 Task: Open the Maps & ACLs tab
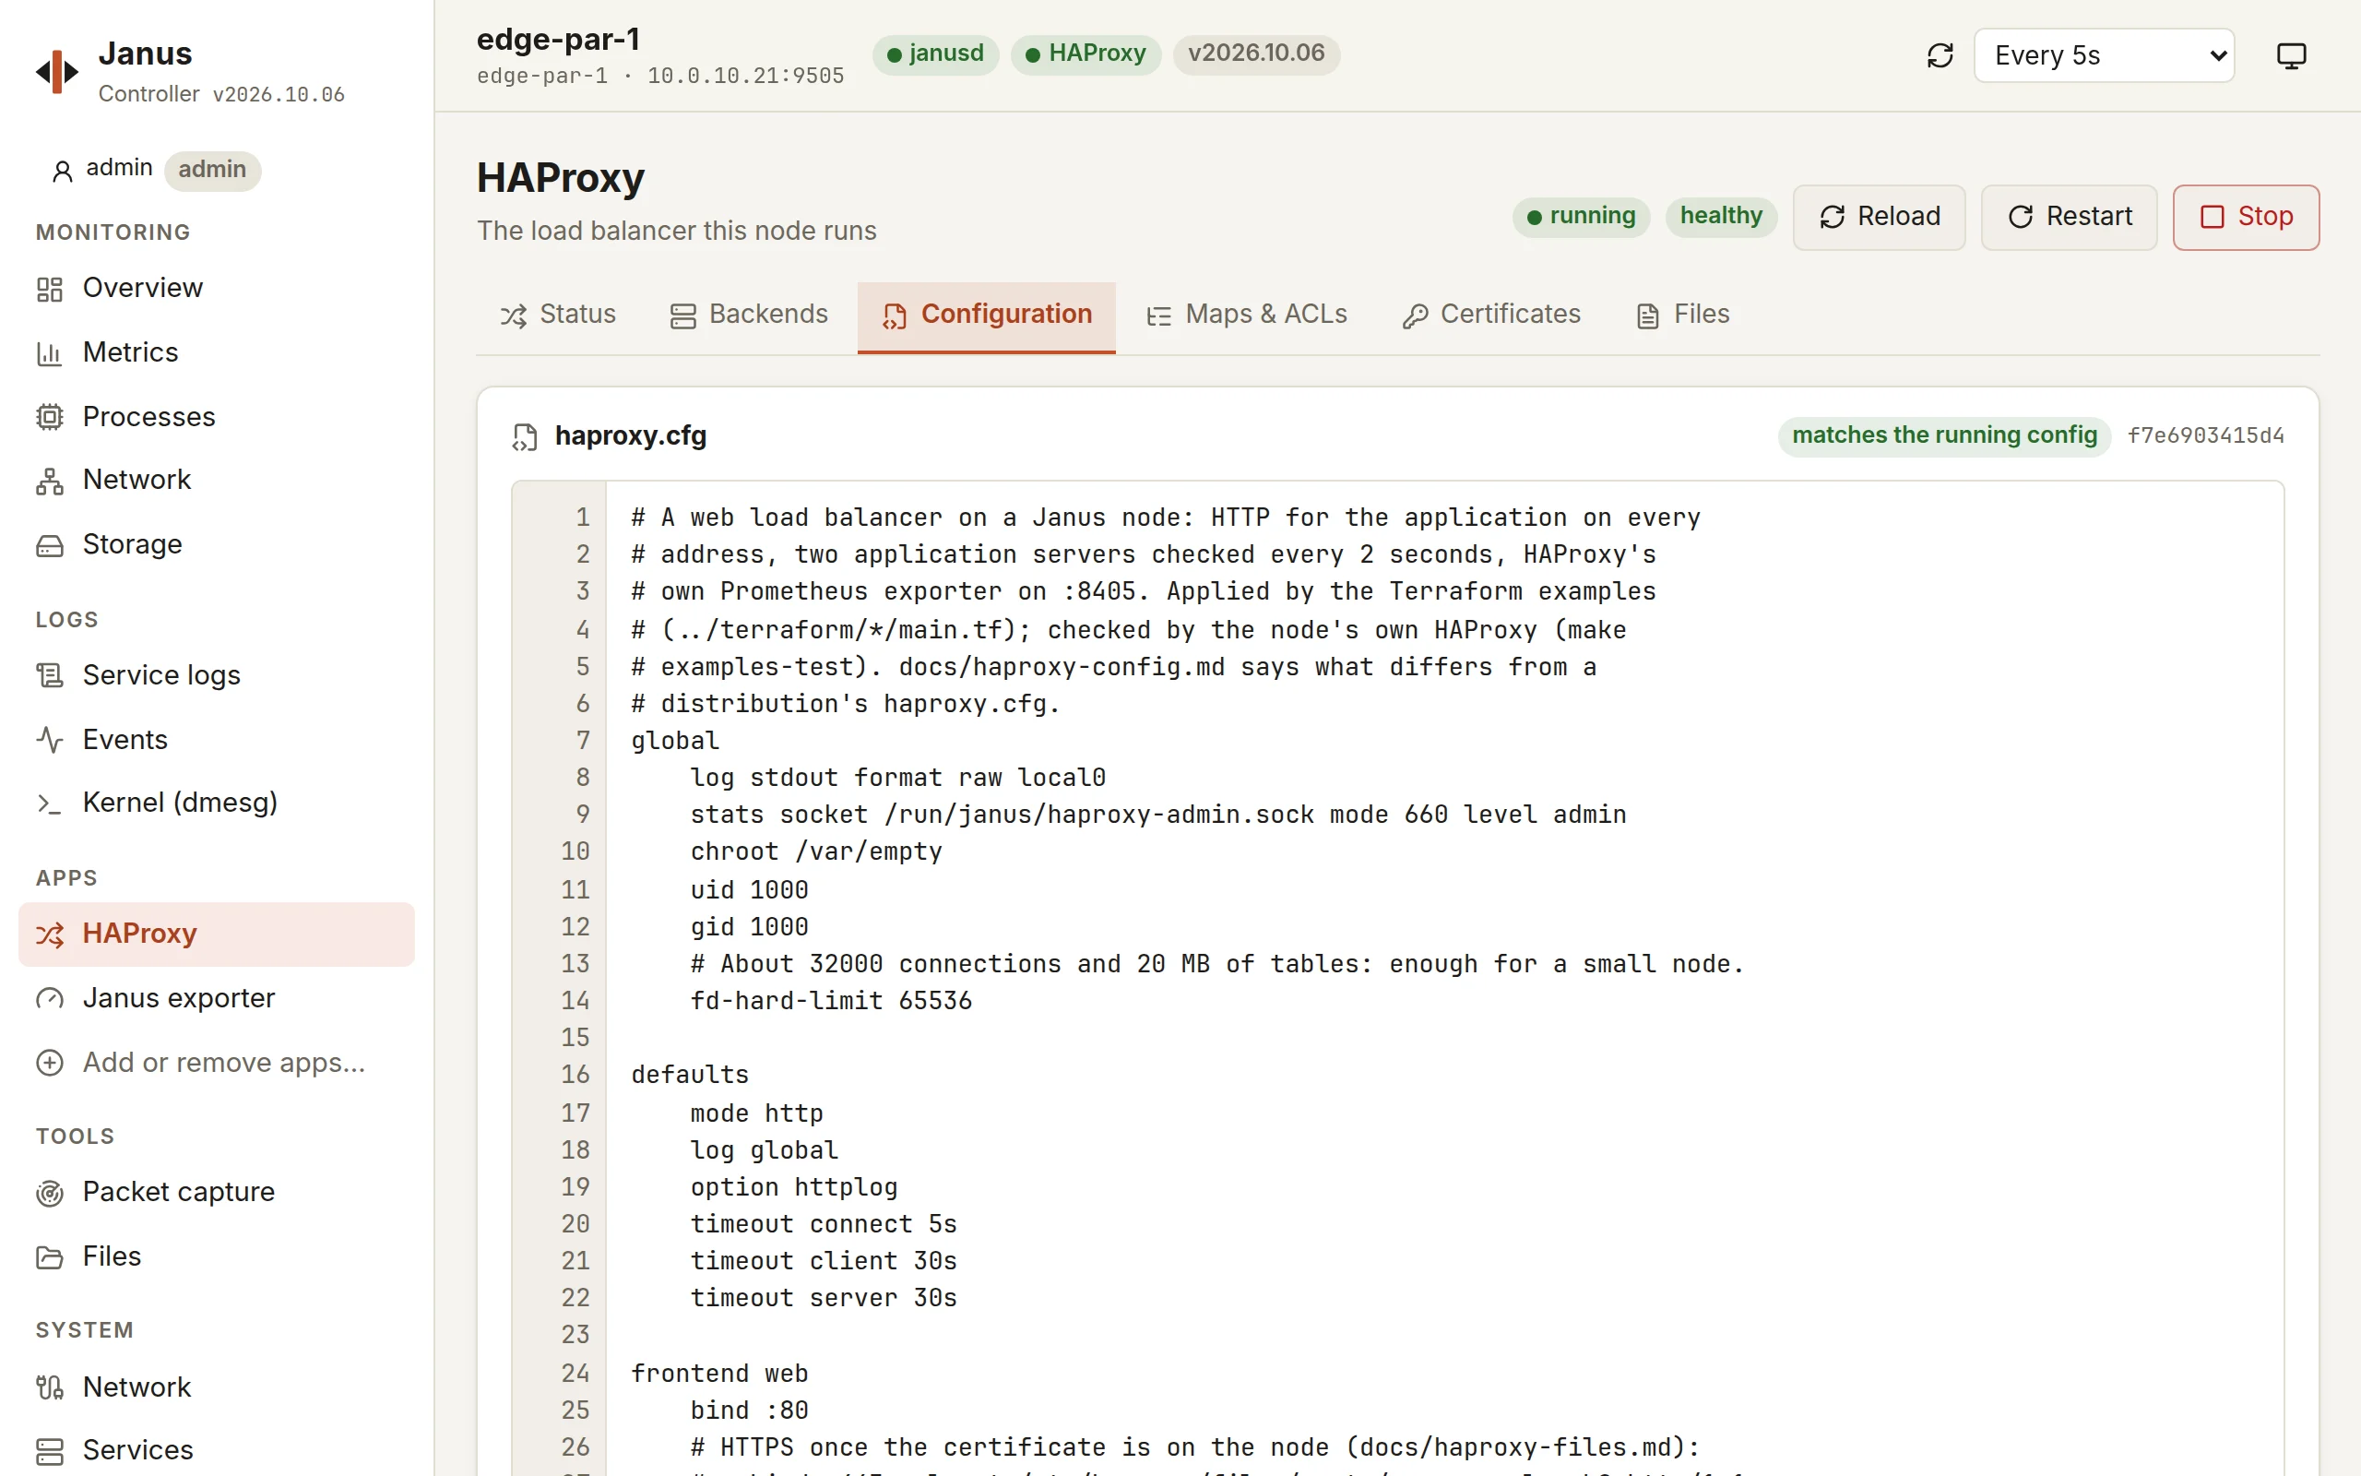1246,315
